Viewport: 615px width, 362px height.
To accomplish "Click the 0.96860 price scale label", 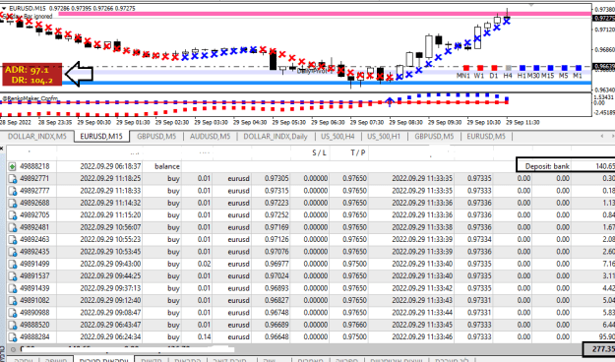I will pos(605,50).
